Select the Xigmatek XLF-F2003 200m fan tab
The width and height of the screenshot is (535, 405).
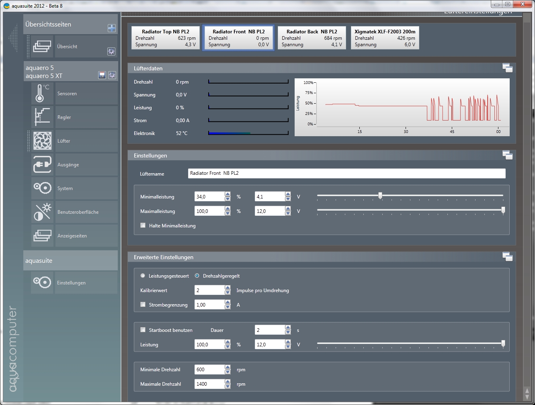[x=385, y=38]
